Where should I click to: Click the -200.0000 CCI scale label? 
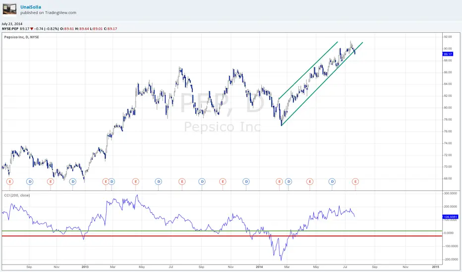click(450, 260)
